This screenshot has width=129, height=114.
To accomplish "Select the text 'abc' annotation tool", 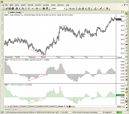I will tap(127, 45).
